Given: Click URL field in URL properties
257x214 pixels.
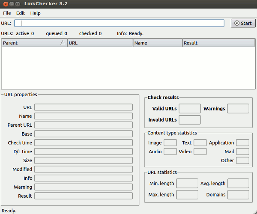Looking at the screenshot, I should point(84,107).
